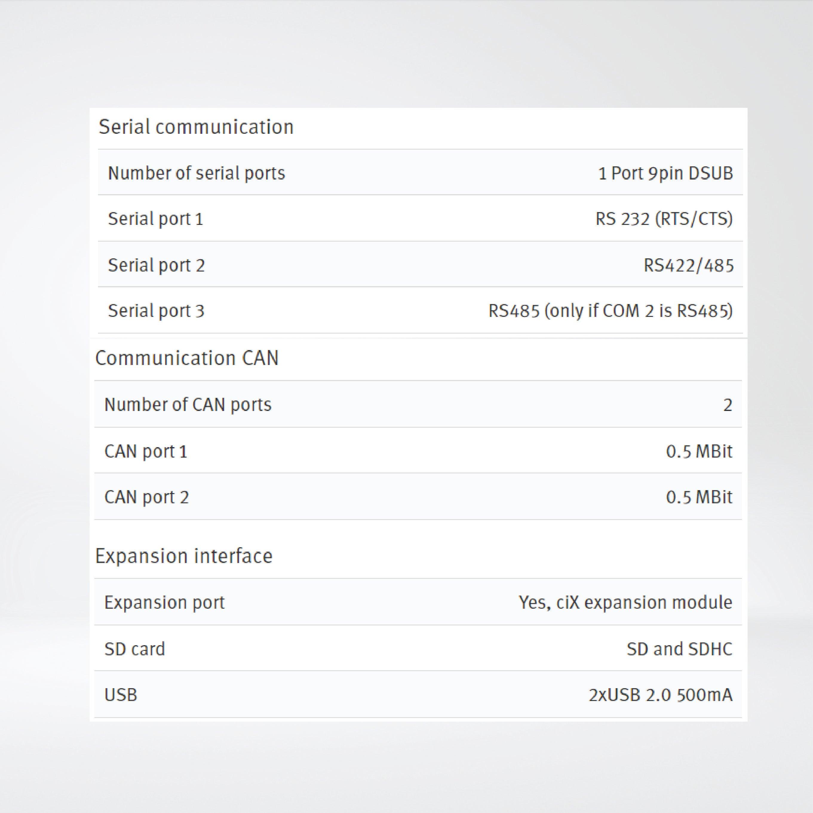Click the RS485 only if COM 2 text
813x813 pixels.
(x=610, y=311)
